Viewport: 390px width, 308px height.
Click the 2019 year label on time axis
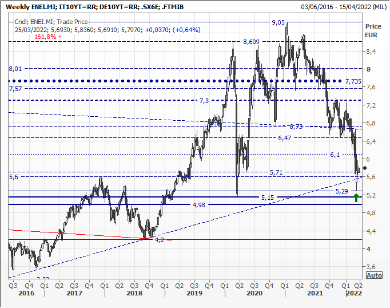pos(195,293)
